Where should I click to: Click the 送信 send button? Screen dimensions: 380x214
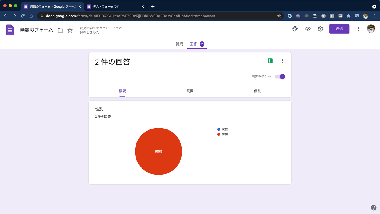339,29
